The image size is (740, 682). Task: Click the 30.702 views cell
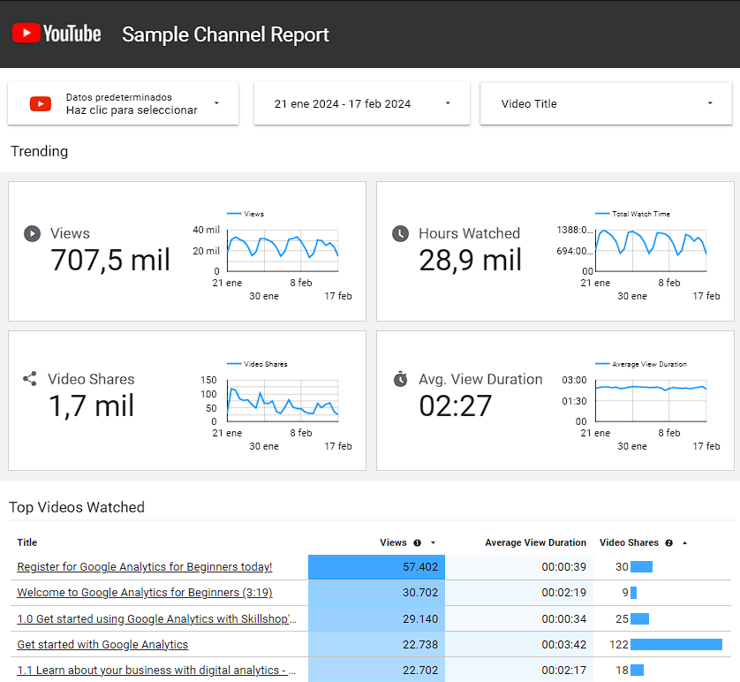376,592
